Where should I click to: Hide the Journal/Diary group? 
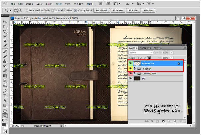pos(130,73)
